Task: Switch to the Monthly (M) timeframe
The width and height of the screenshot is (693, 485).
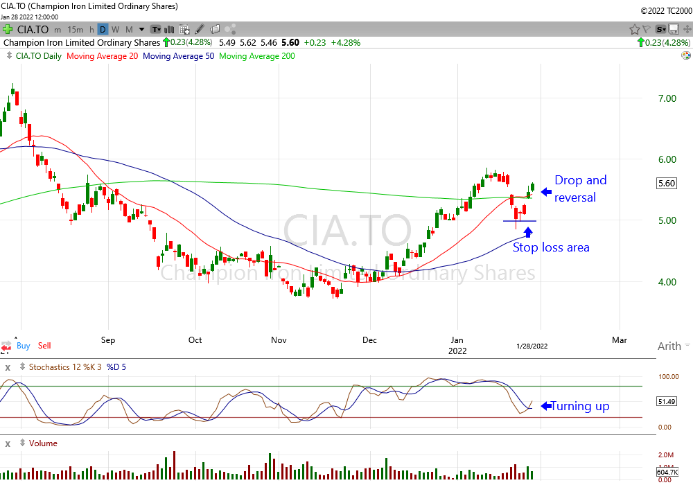Action: tap(129, 30)
